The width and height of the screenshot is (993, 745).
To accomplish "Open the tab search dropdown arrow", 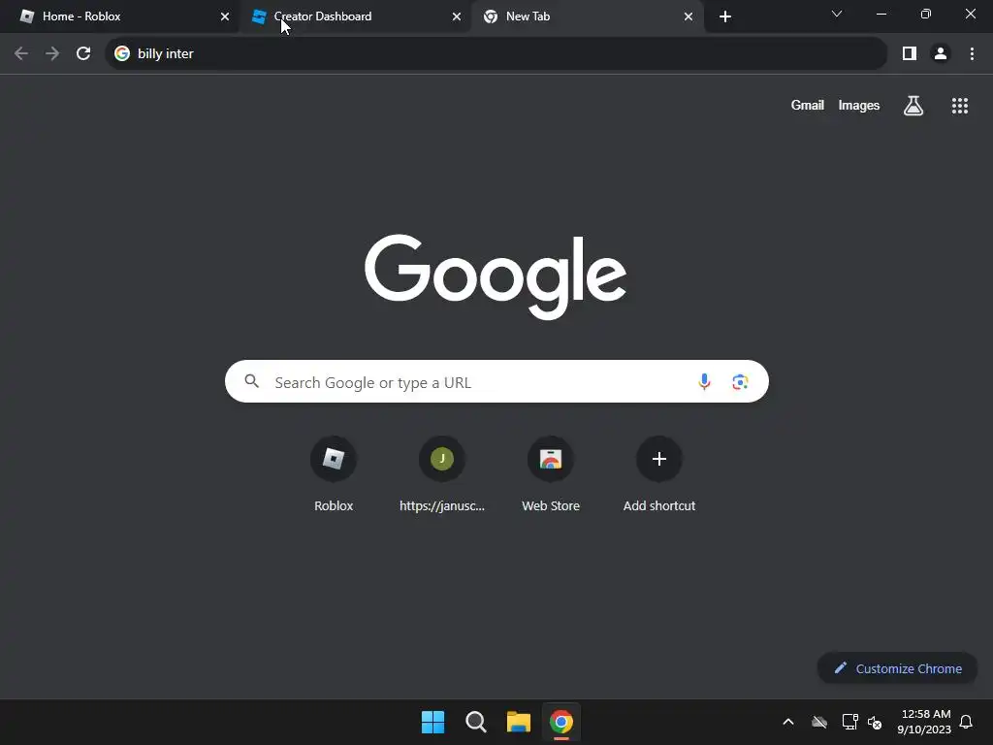I will point(837,14).
